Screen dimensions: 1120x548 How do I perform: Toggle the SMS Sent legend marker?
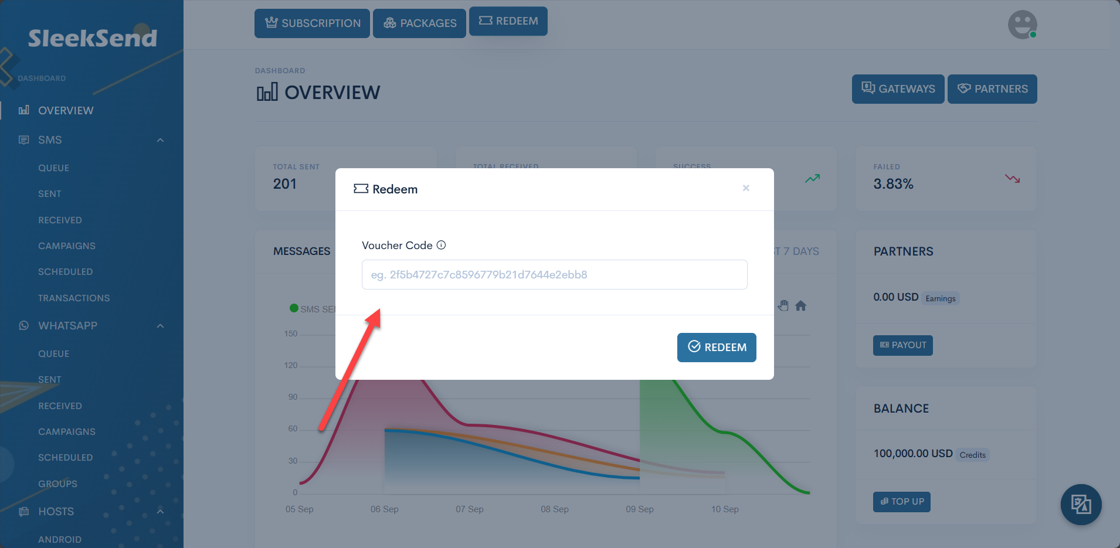tap(294, 308)
